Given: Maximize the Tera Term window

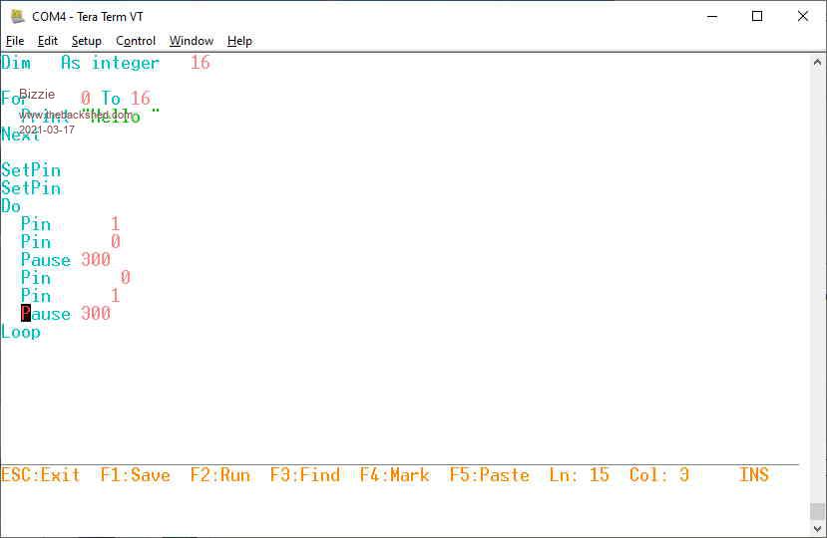Looking at the screenshot, I should coord(757,16).
